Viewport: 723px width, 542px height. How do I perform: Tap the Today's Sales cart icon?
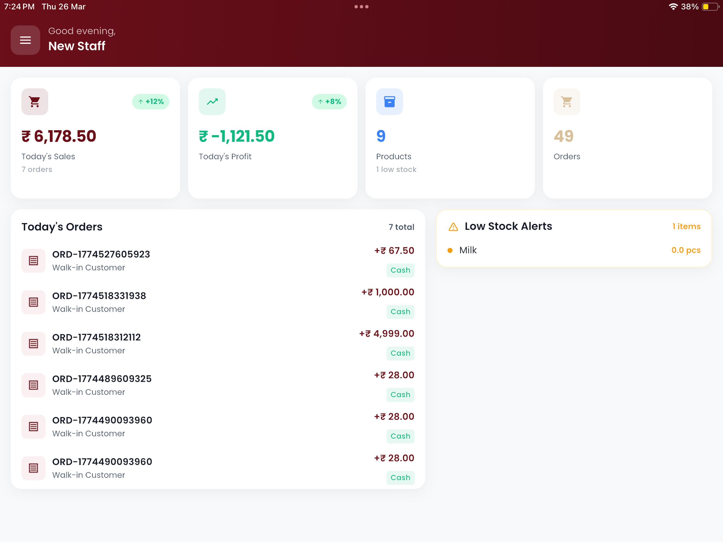[35, 102]
